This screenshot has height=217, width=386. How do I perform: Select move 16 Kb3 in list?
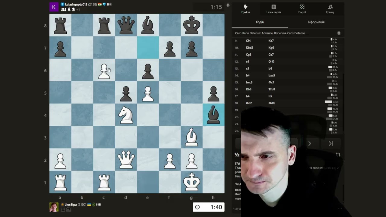248,89
